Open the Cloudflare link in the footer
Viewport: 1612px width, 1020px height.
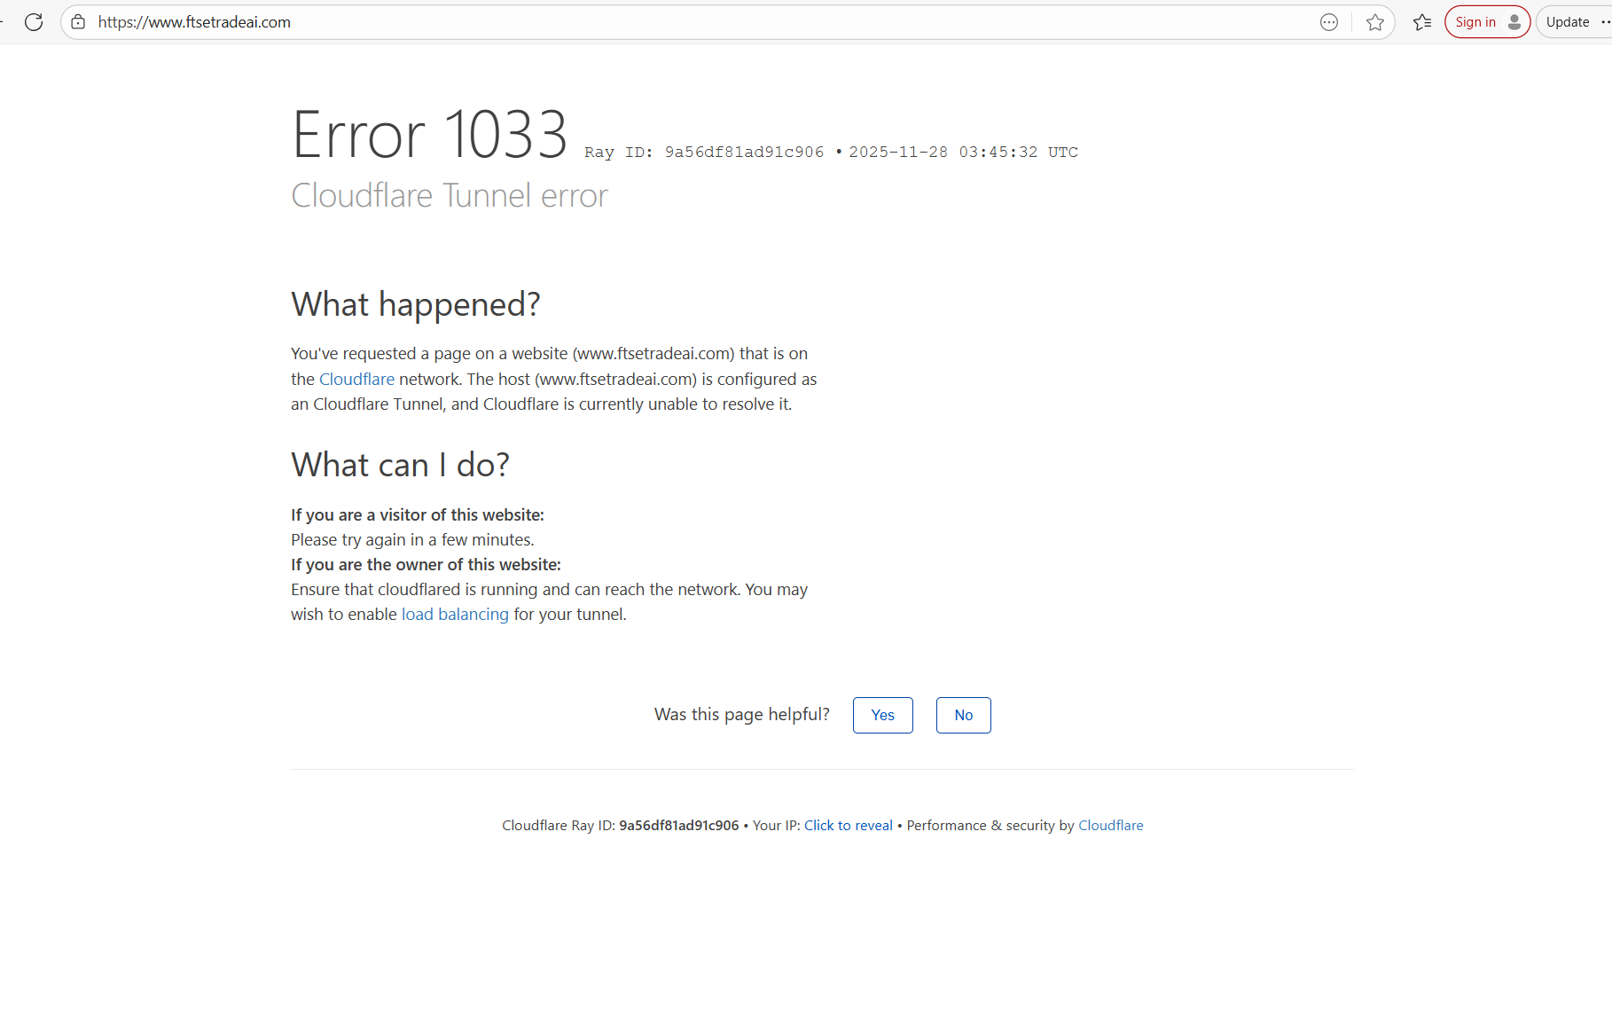1110,825
